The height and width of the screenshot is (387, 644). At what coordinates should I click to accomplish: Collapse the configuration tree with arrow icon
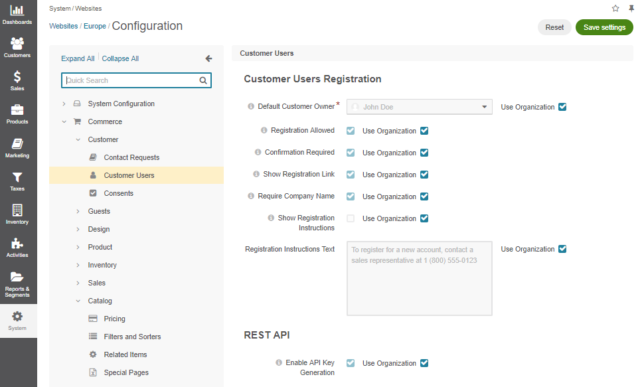point(208,59)
